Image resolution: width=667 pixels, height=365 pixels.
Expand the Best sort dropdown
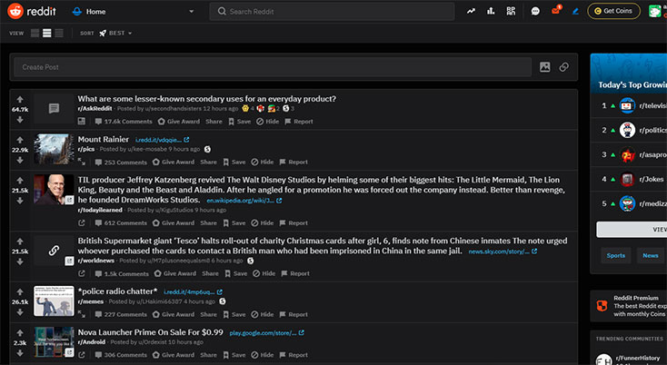(x=115, y=33)
